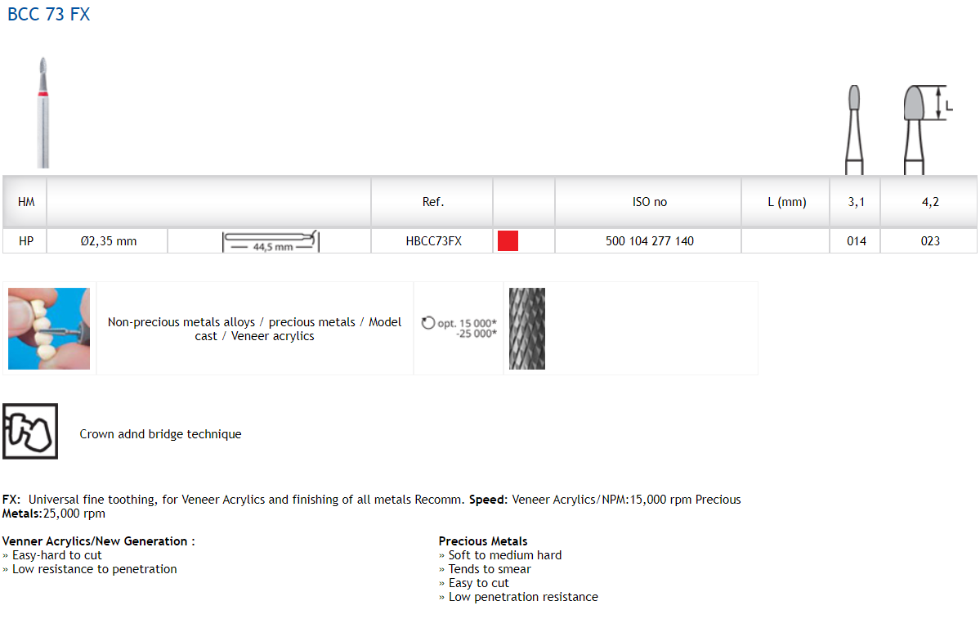Click the red-banded bur product image
This screenshot has height=628, width=980.
[x=43, y=113]
